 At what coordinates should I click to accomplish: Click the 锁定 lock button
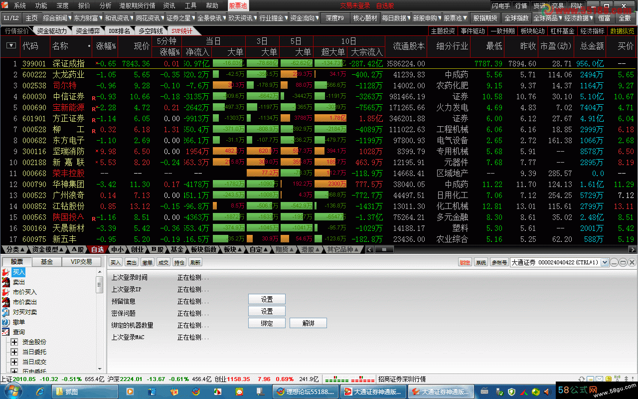click(465, 262)
